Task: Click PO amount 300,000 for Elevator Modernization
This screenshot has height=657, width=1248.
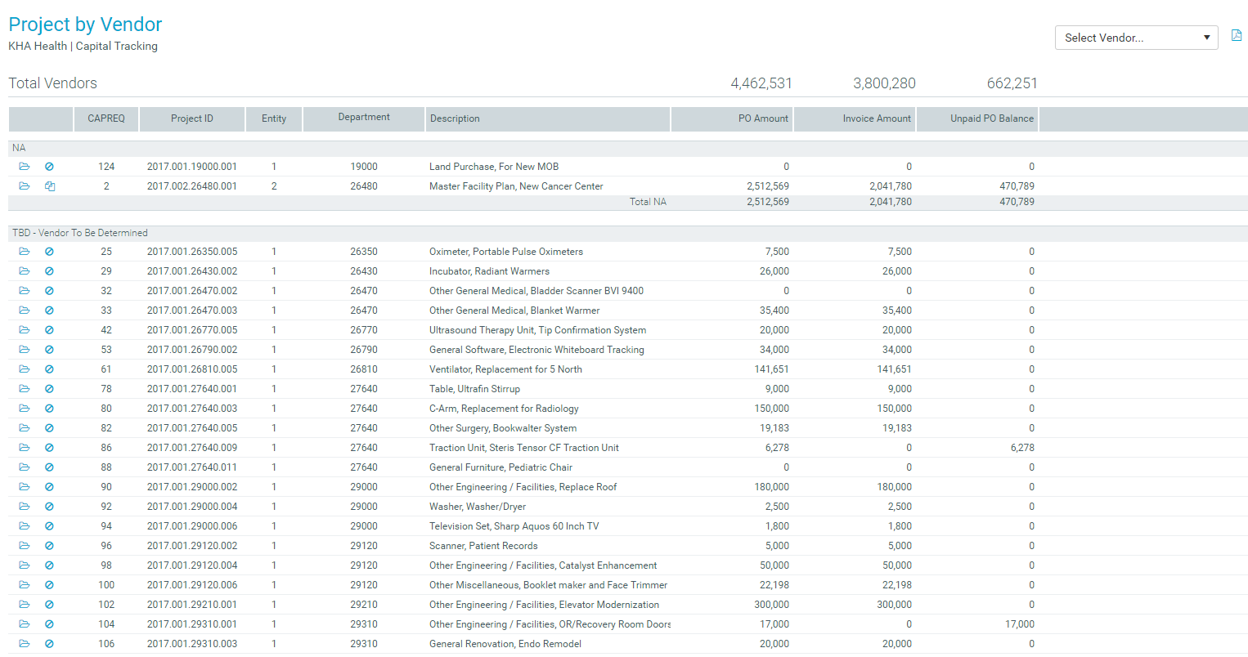Action: 772,605
